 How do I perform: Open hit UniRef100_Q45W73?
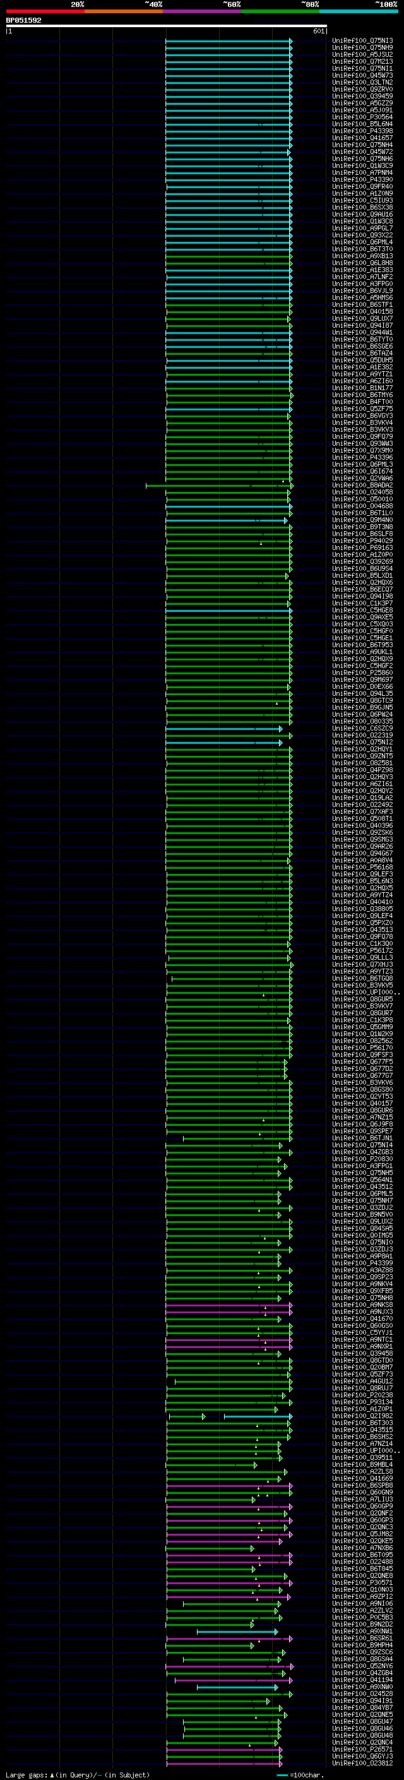click(362, 75)
